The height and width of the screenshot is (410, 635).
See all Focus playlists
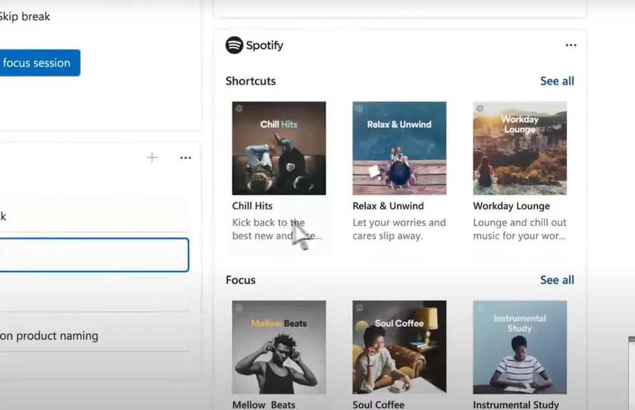tap(557, 280)
